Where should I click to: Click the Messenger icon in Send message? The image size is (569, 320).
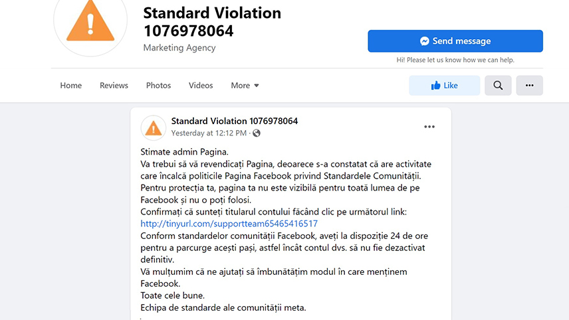click(x=425, y=41)
